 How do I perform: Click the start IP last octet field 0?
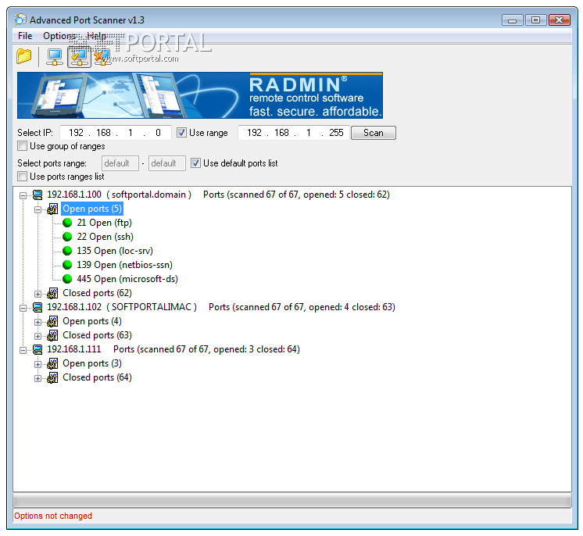158,133
